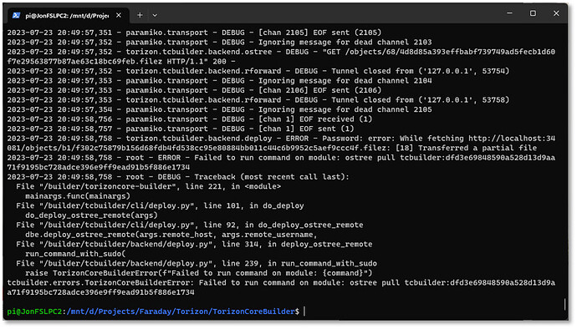Maximize the terminal window
Screen dimensions: 577x329
(533, 13)
